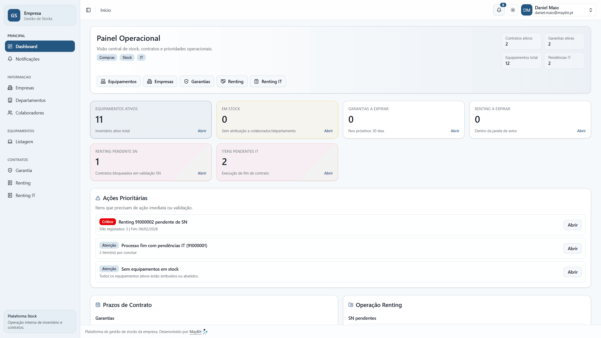Open the Equipamentos Ativos card Abrir link

tap(202, 131)
